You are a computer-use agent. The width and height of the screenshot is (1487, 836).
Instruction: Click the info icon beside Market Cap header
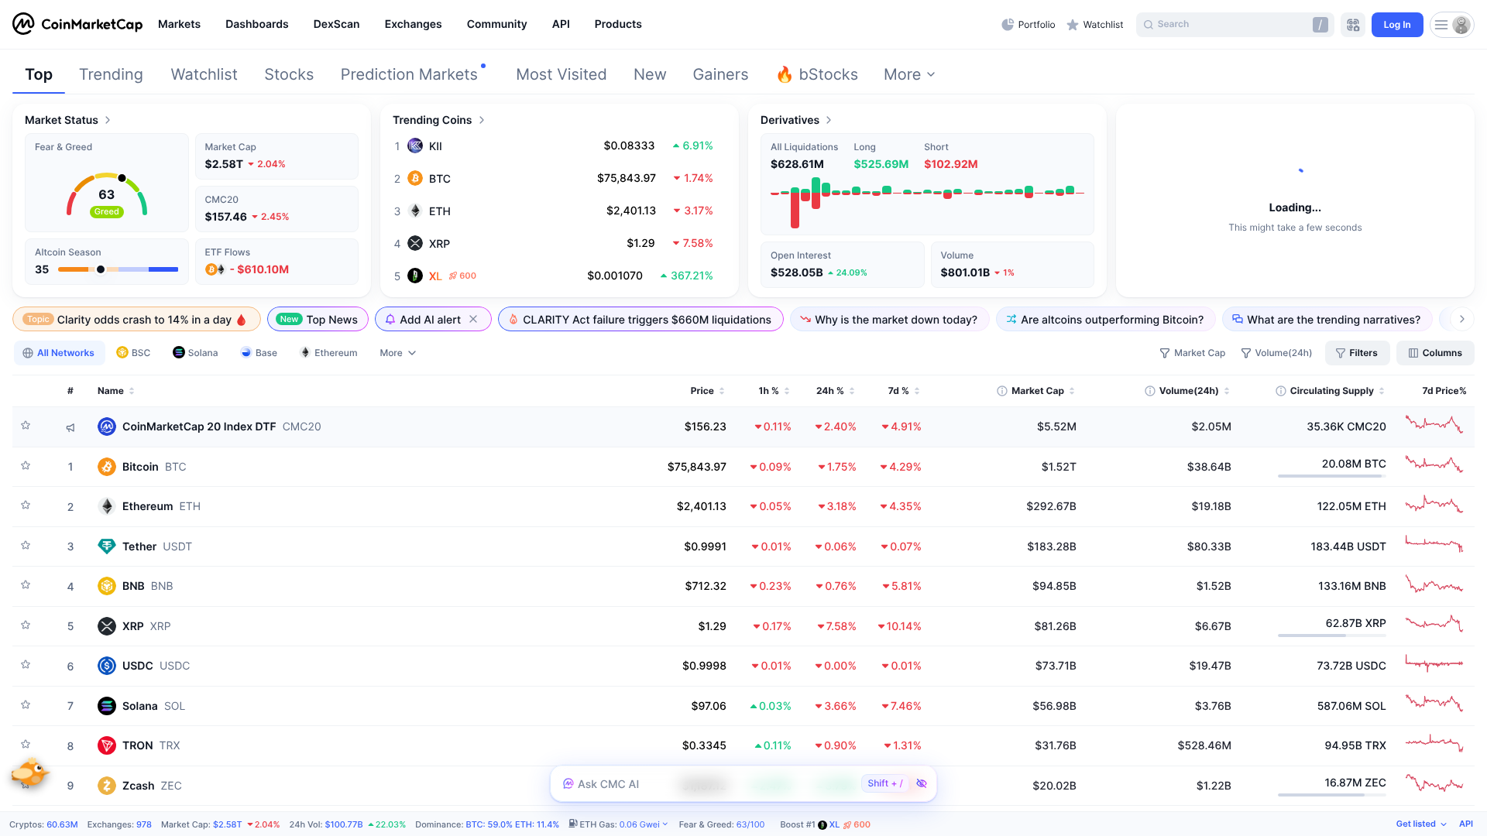[1001, 391]
